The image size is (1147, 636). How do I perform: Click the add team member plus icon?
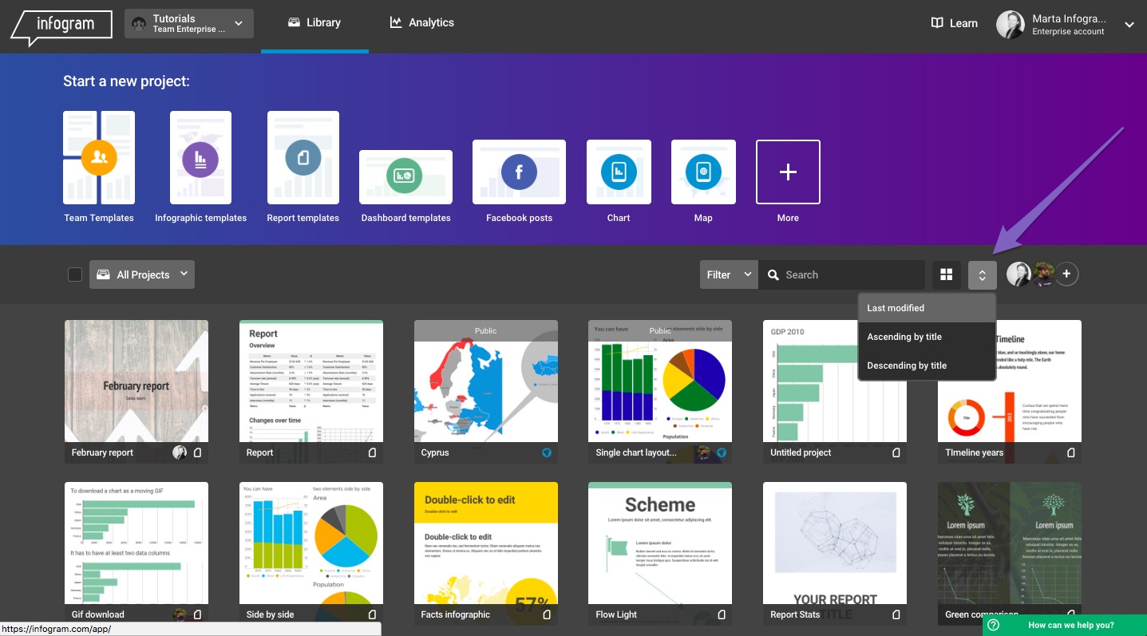1066,275
